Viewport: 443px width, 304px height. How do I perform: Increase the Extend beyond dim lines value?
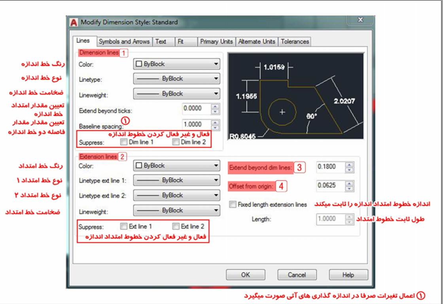(x=350, y=165)
